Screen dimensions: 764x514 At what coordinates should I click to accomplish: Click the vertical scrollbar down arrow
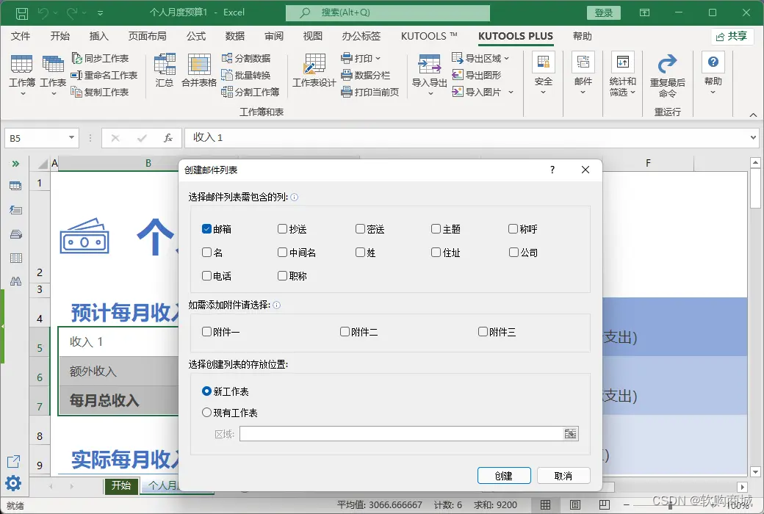tap(755, 471)
